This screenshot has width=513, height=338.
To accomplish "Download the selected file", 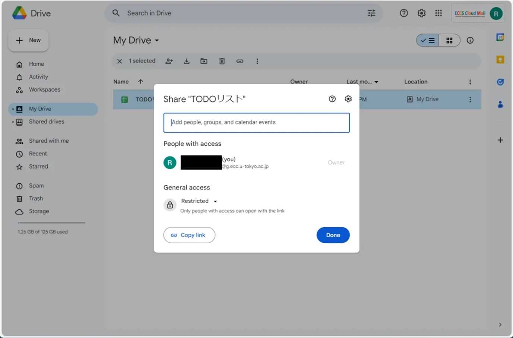I will click(x=187, y=61).
